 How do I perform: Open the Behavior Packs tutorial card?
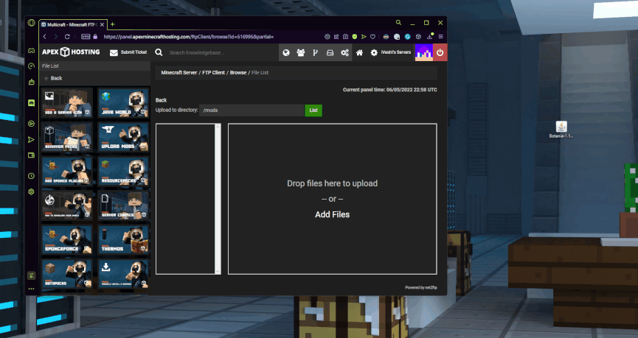(67, 137)
